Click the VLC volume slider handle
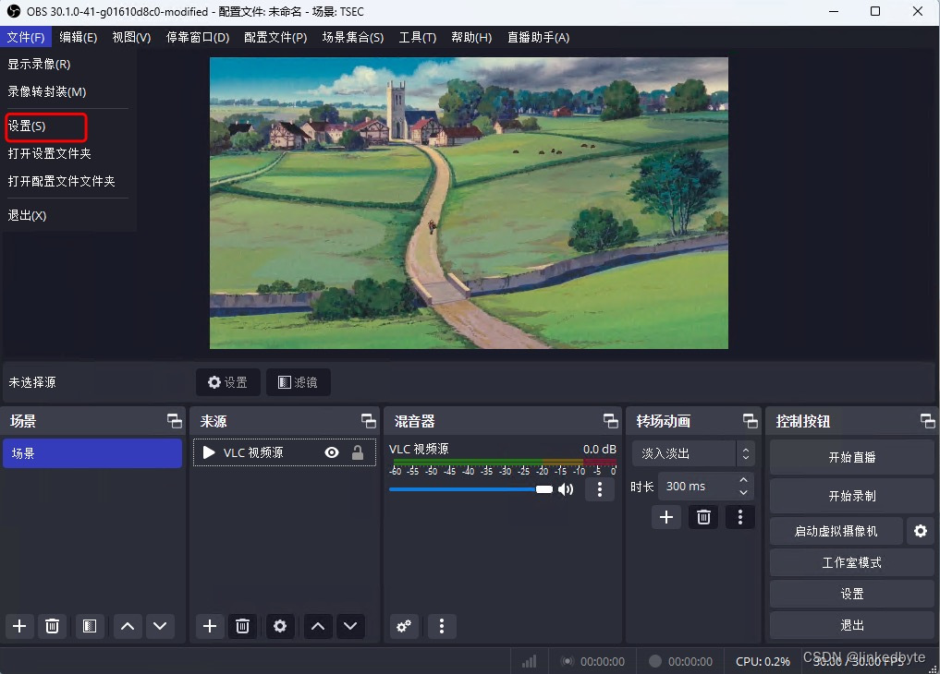 [x=544, y=489]
